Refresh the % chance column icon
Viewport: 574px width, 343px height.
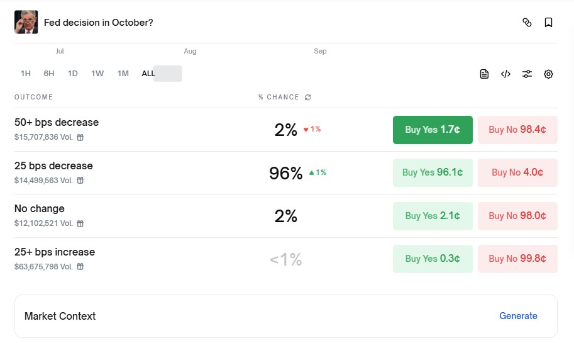[x=308, y=98]
